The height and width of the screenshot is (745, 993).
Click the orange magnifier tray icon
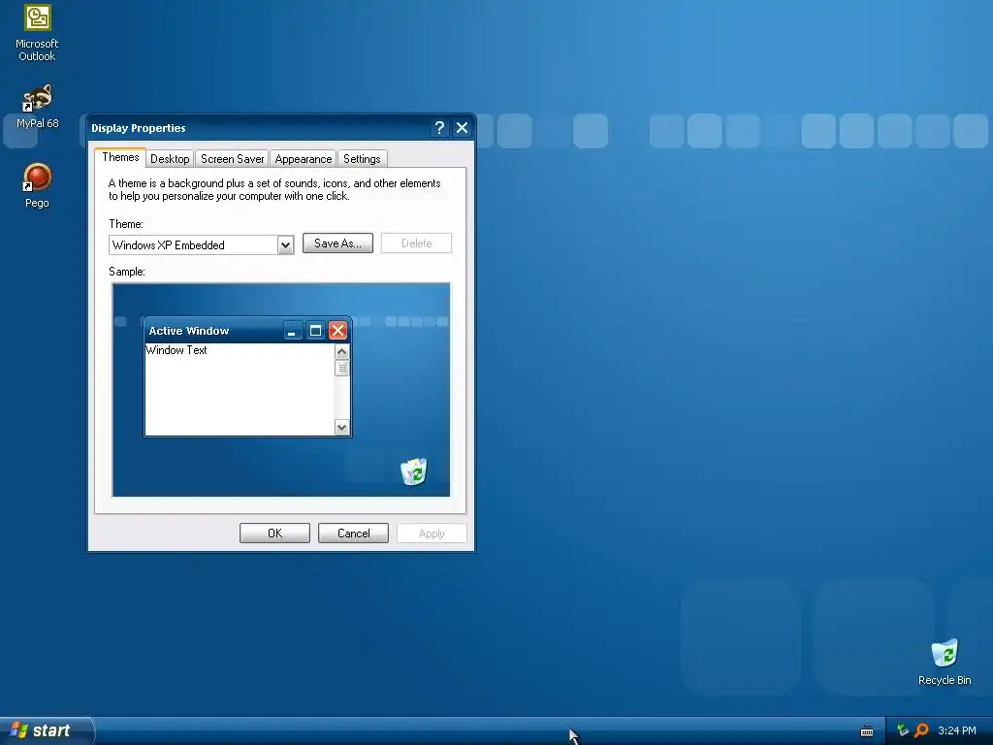pyautogui.click(x=921, y=730)
